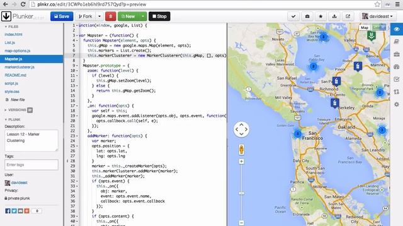Click the Enter tags input field
The image size is (403, 226).
point(31,164)
